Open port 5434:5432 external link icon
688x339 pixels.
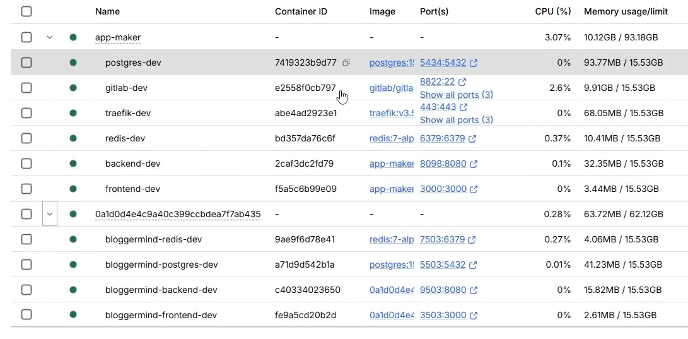point(474,62)
